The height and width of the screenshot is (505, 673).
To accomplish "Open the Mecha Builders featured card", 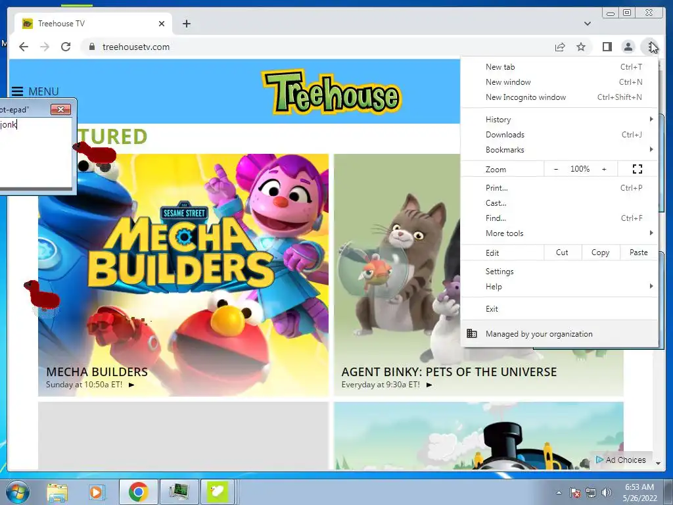I will click(183, 275).
